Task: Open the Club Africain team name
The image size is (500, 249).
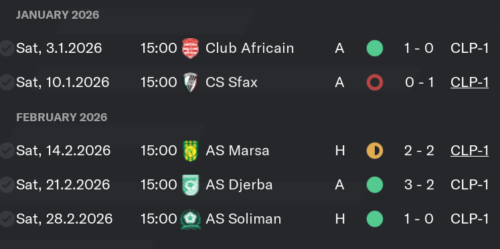Action: [250, 48]
